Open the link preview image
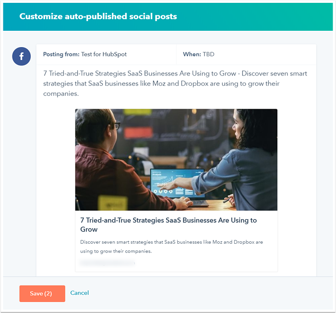The width and height of the screenshot is (336, 313). click(x=176, y=160)
